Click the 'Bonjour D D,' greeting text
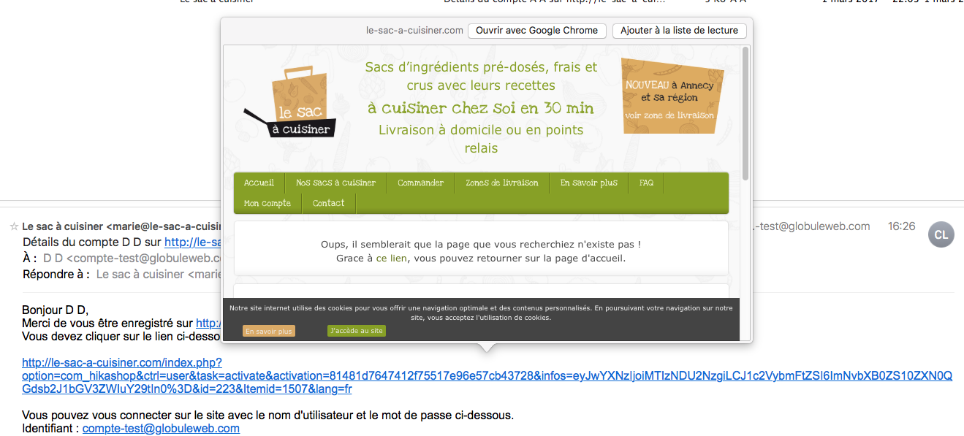Viewport: 964px width, 436px height. [55, 310]
